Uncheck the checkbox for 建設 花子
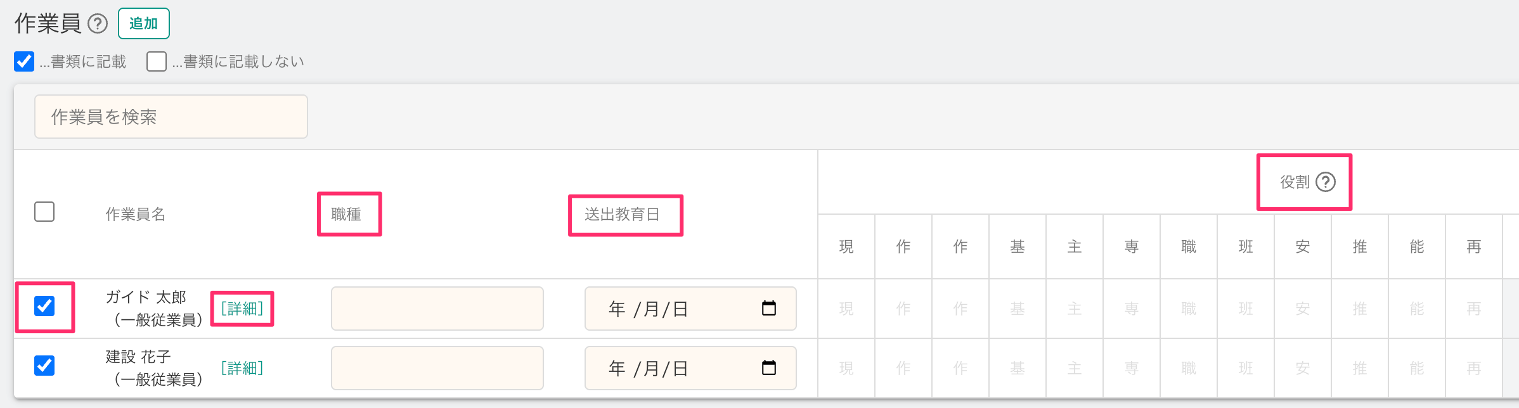1519x408 pixels. 44,366
